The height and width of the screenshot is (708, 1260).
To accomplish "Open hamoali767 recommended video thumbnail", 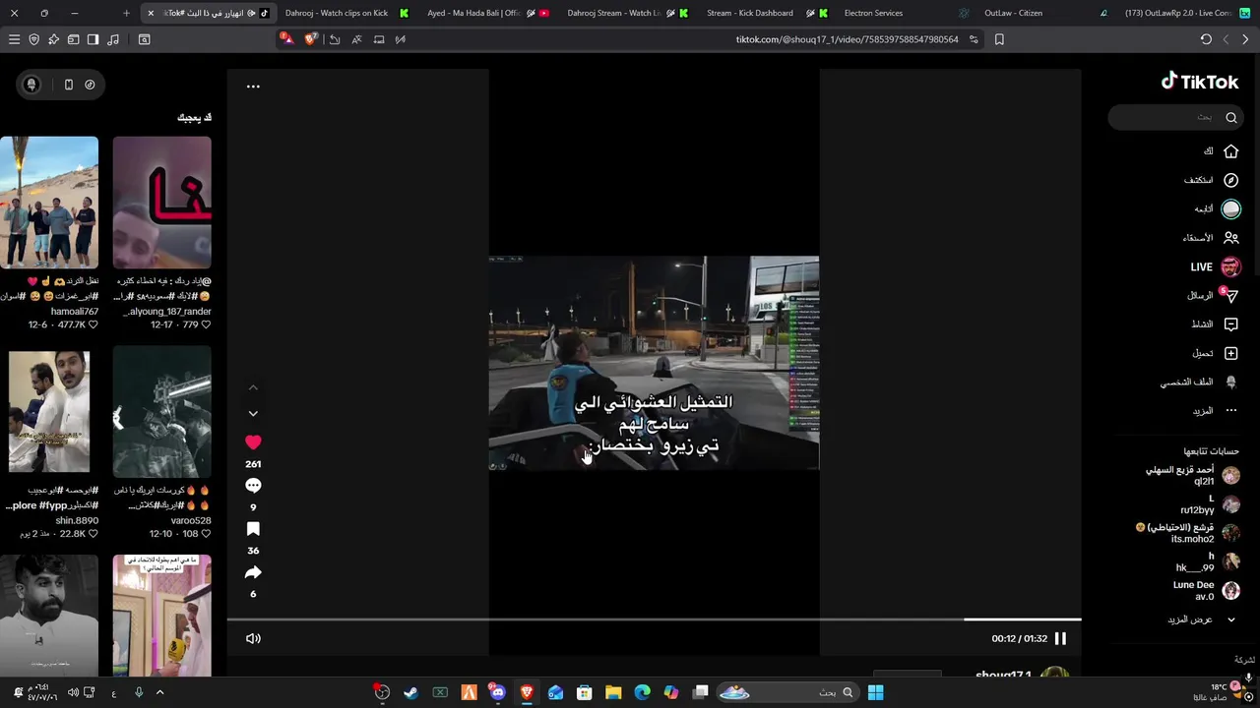I will coord(49,203).
